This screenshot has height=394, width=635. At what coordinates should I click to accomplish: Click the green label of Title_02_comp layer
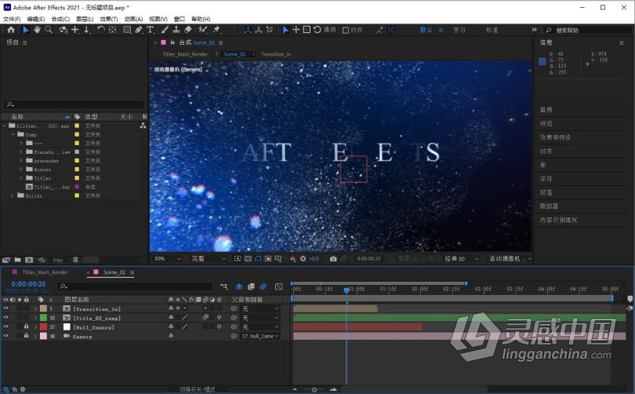click(43, 318)
